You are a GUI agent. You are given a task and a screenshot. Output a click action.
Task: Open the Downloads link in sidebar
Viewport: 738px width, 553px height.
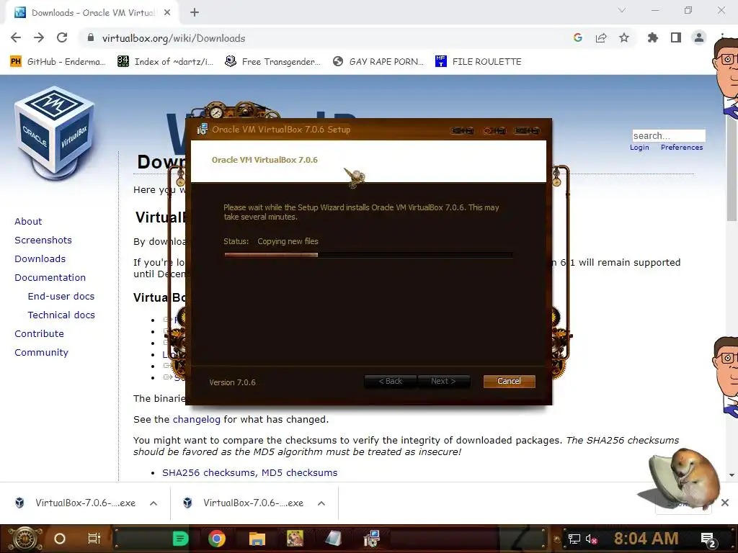pos(40,259)
